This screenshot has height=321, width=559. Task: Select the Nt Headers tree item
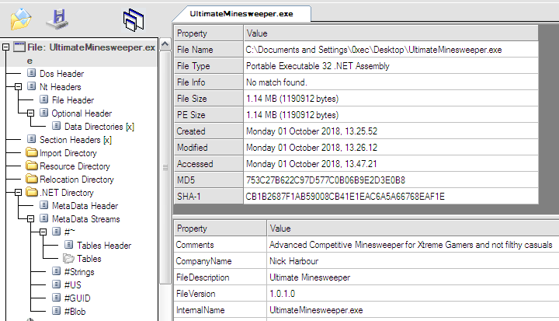[61, 87]
